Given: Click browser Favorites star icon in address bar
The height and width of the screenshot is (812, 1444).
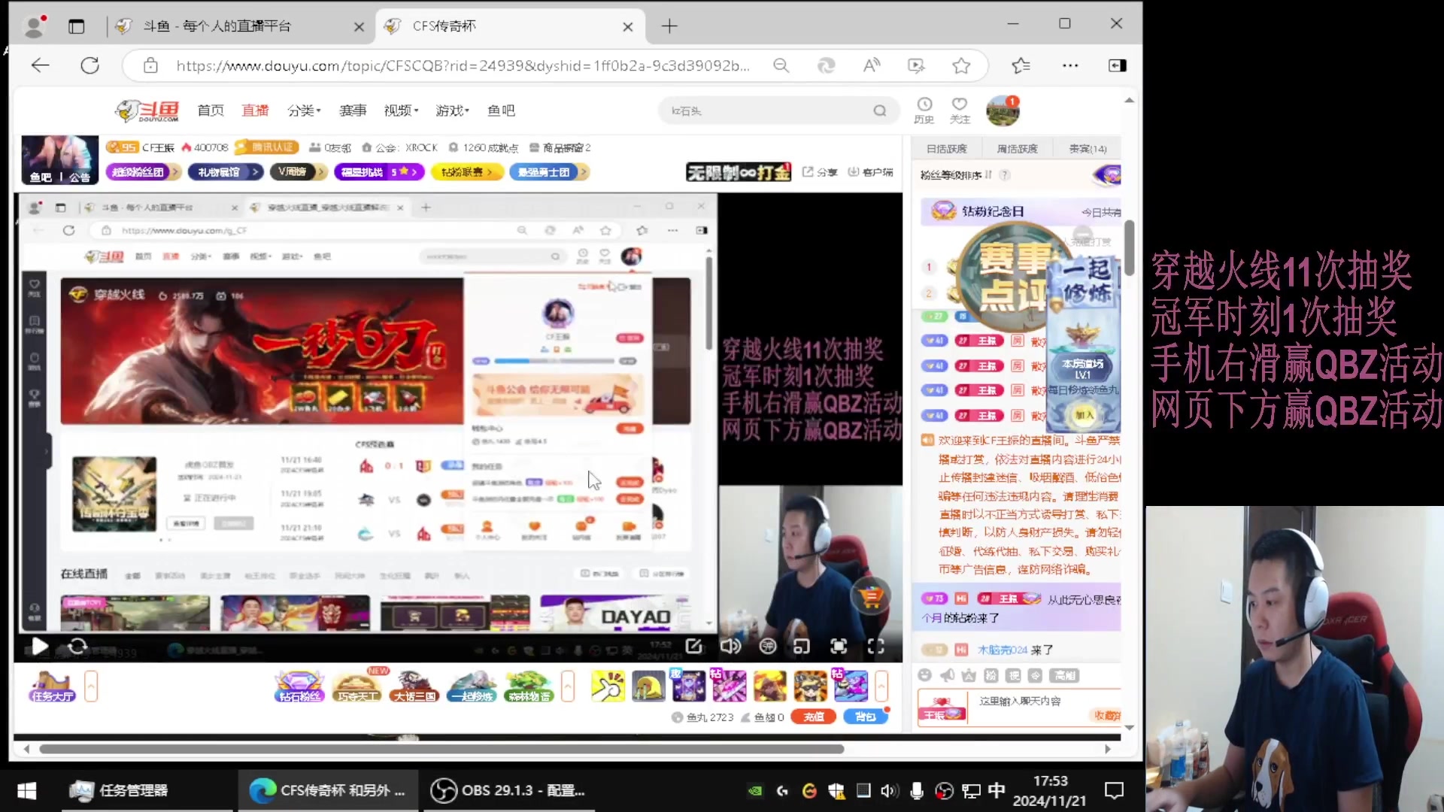Looking at the screenshot, I should [x=961, y=65].
